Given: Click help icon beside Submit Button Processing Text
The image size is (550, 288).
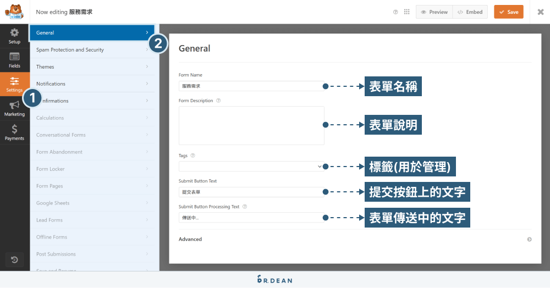Looking at the screenshot, I should (x=245, y=207).
